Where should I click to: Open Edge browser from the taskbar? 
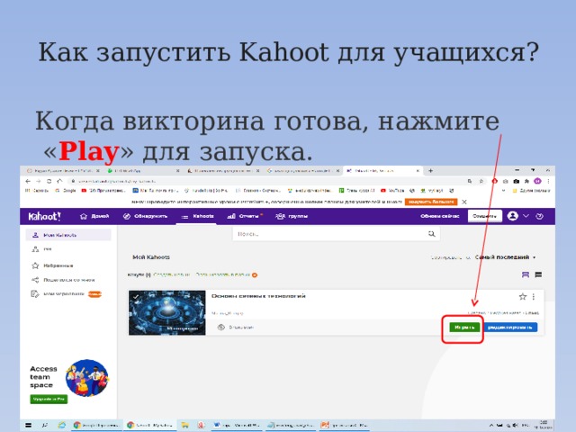[x=61, y=425]
